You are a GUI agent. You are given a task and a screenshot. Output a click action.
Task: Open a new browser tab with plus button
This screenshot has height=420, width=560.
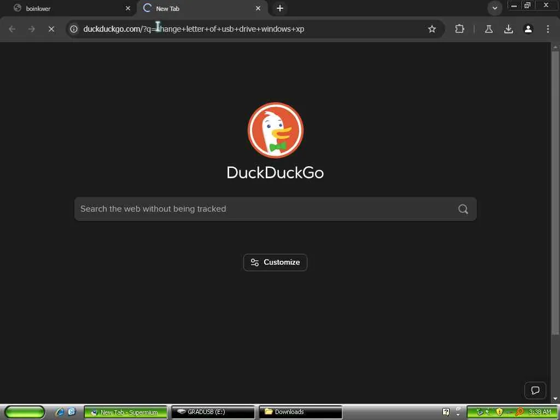280,9
